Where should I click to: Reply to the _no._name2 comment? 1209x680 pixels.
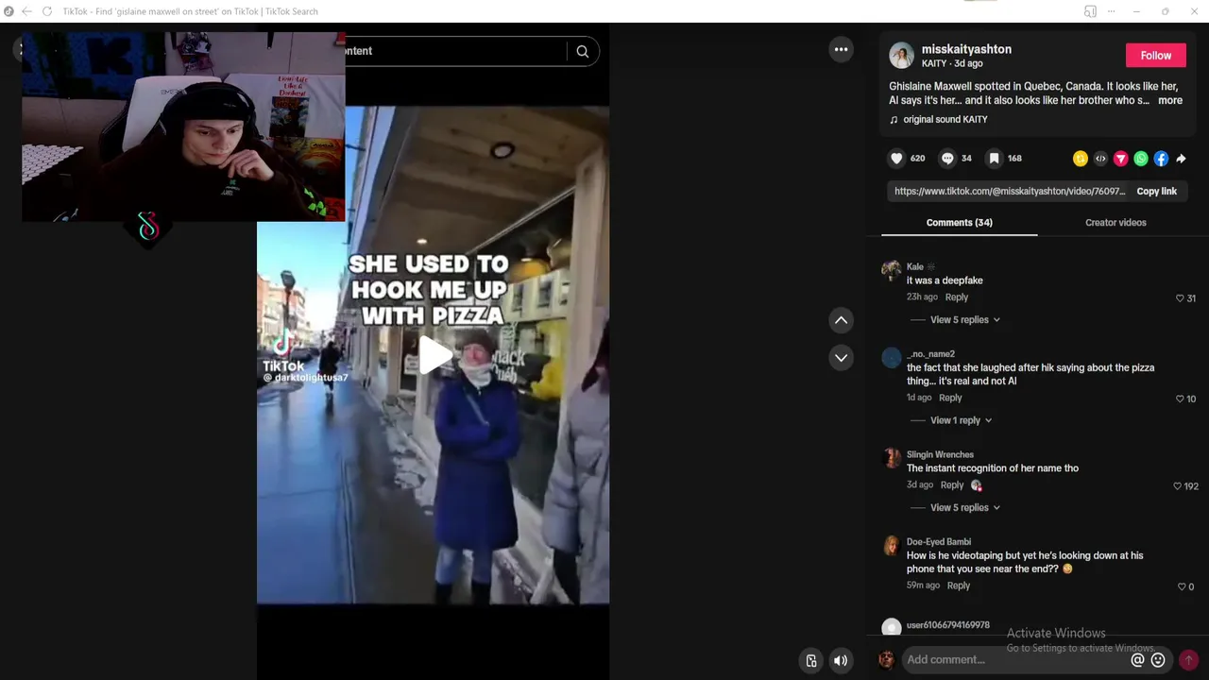point(950,398)
